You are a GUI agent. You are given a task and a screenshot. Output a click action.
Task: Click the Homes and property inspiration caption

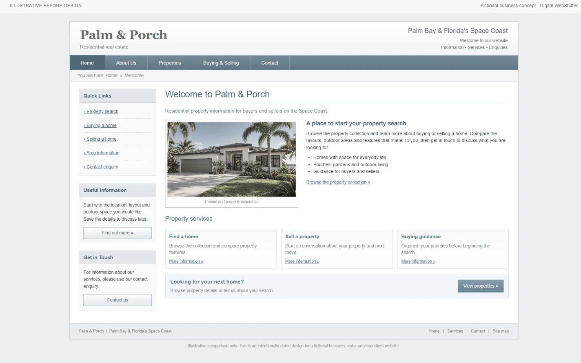click(231, 201)
